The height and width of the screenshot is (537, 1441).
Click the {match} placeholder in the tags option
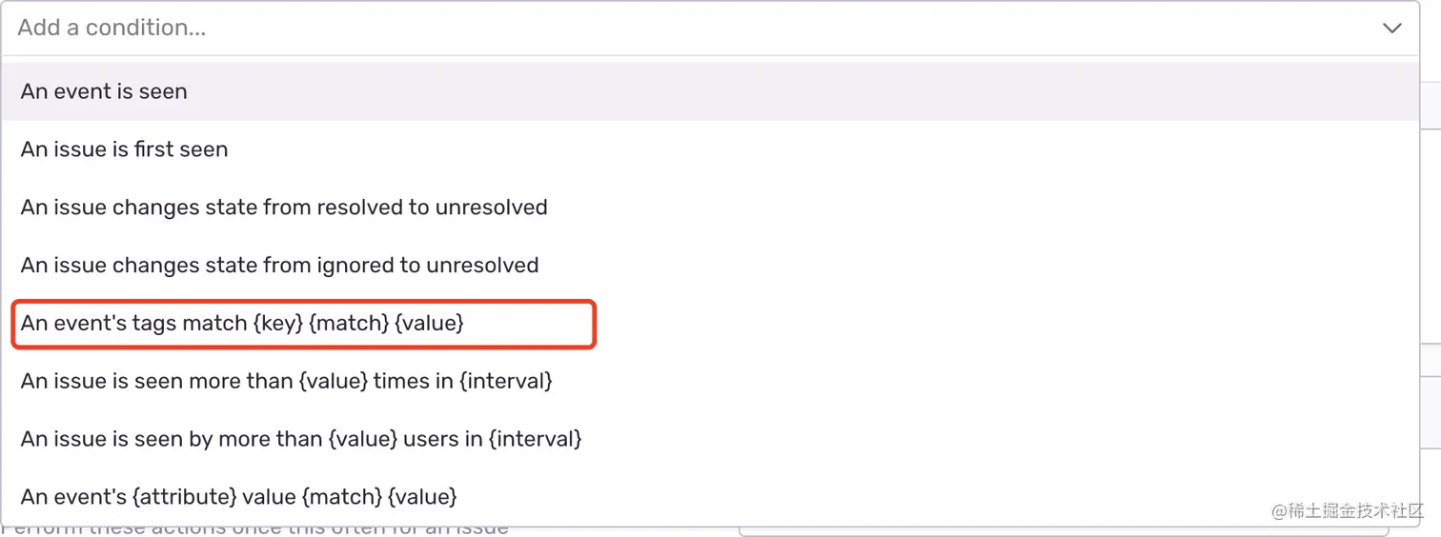click(349, 324)
